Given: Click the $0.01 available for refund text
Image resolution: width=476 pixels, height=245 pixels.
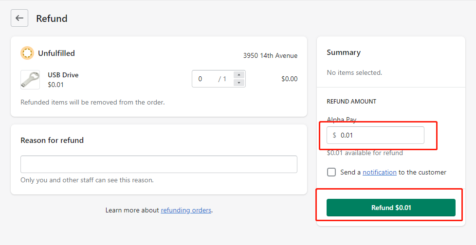Looking at the screenshot, I should (365, 153).
